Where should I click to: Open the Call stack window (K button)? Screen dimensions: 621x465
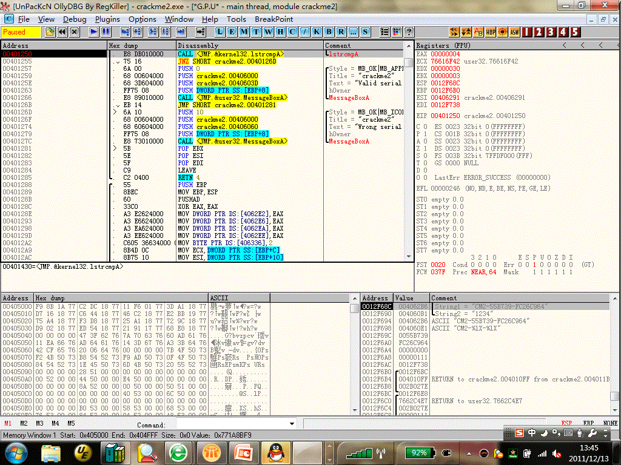317,31
